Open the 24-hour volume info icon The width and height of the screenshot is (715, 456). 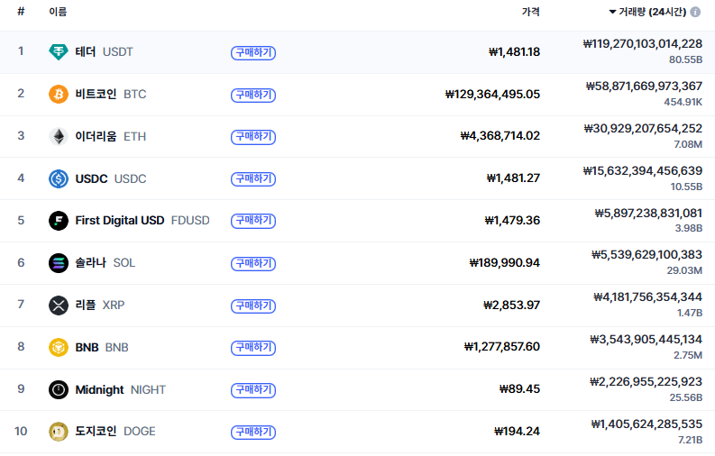(695, 13)
